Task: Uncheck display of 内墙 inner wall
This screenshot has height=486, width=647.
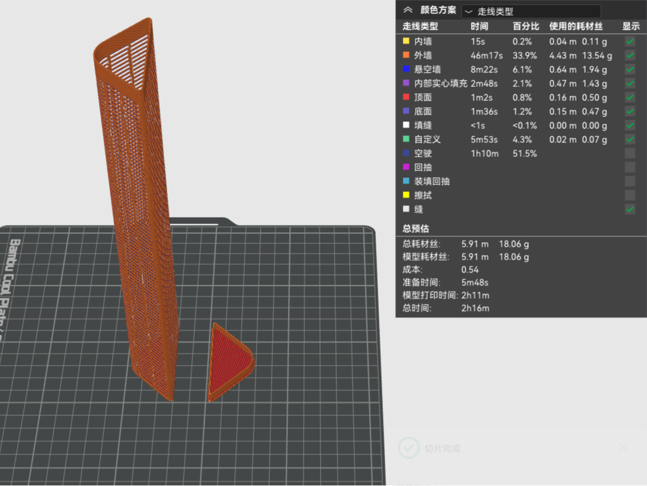Action: 630,41
